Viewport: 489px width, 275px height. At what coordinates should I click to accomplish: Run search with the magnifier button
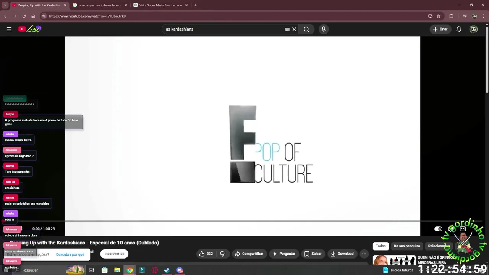click(x=306, y=29)
